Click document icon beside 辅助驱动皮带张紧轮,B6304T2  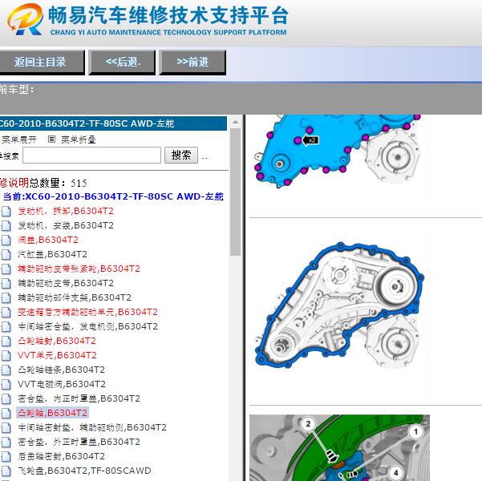pos(6,269)
